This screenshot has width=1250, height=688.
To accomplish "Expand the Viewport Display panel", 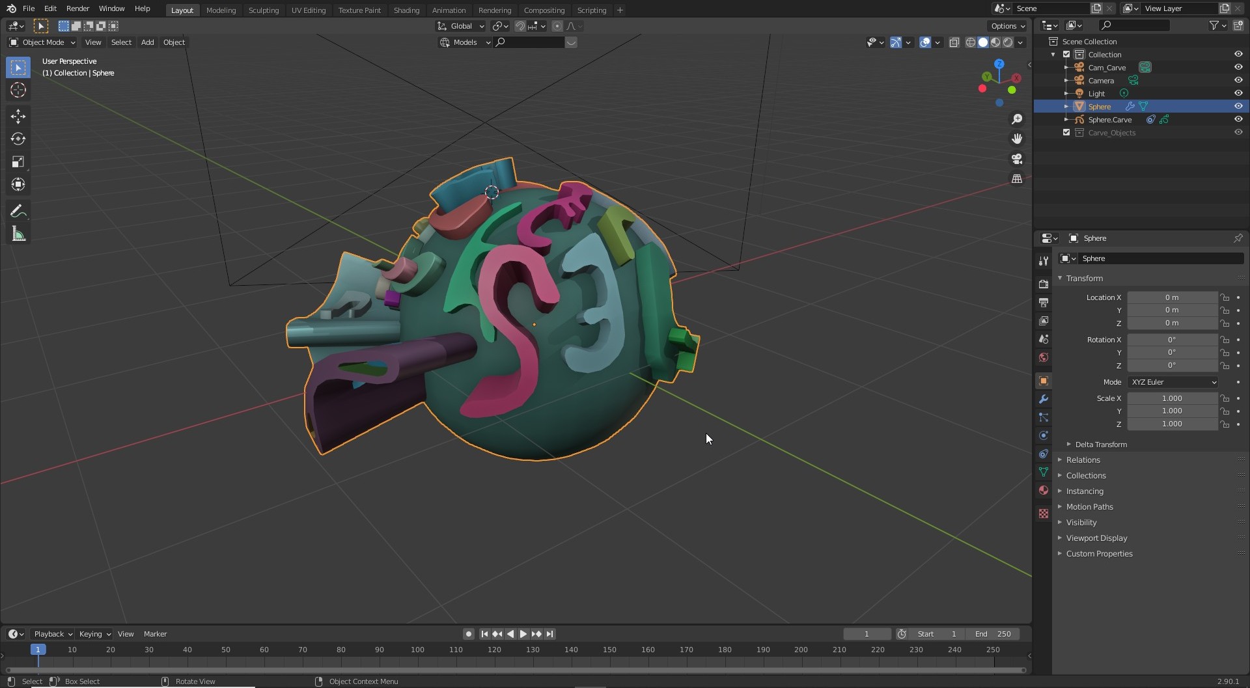I will (x=1096, y=538).
